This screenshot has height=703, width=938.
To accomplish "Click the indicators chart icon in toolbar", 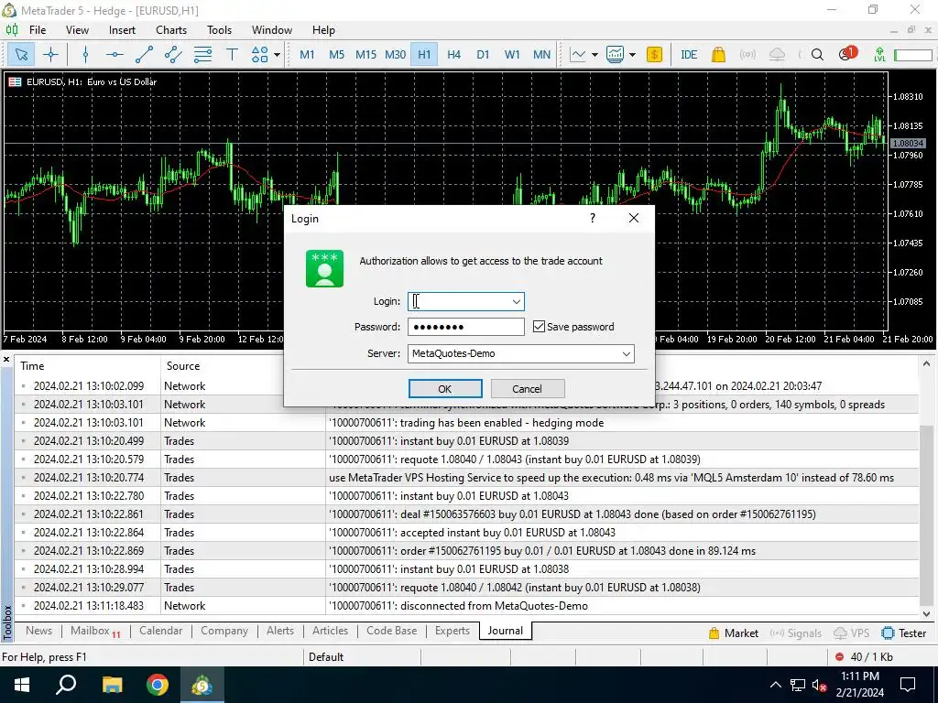I will (615, 55).
